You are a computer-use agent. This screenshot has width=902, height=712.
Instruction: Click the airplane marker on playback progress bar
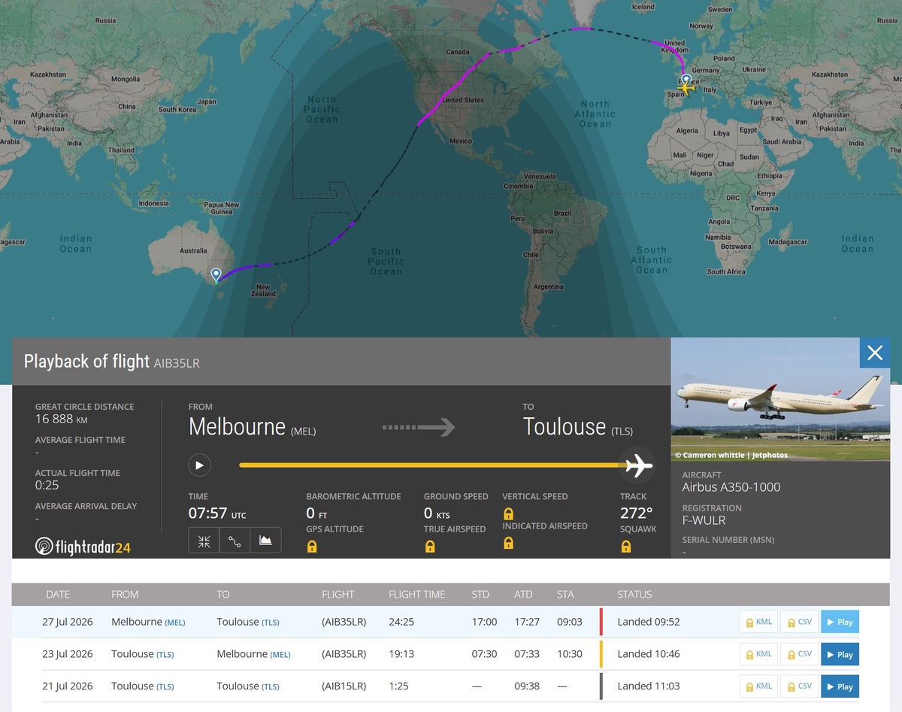coord(637,465)
